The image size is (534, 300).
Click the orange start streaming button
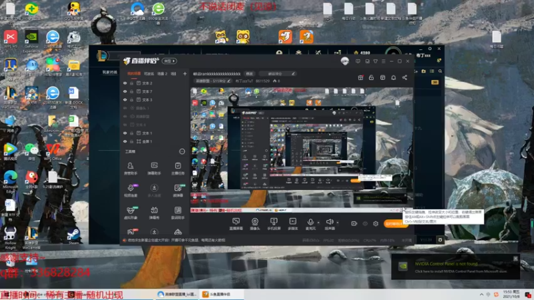(x=396, y=224)
